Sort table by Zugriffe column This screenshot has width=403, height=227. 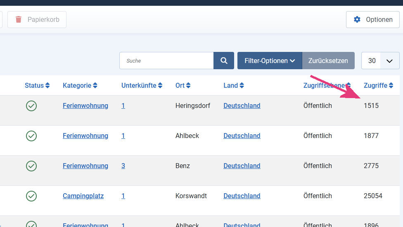[x=378, y=86]
